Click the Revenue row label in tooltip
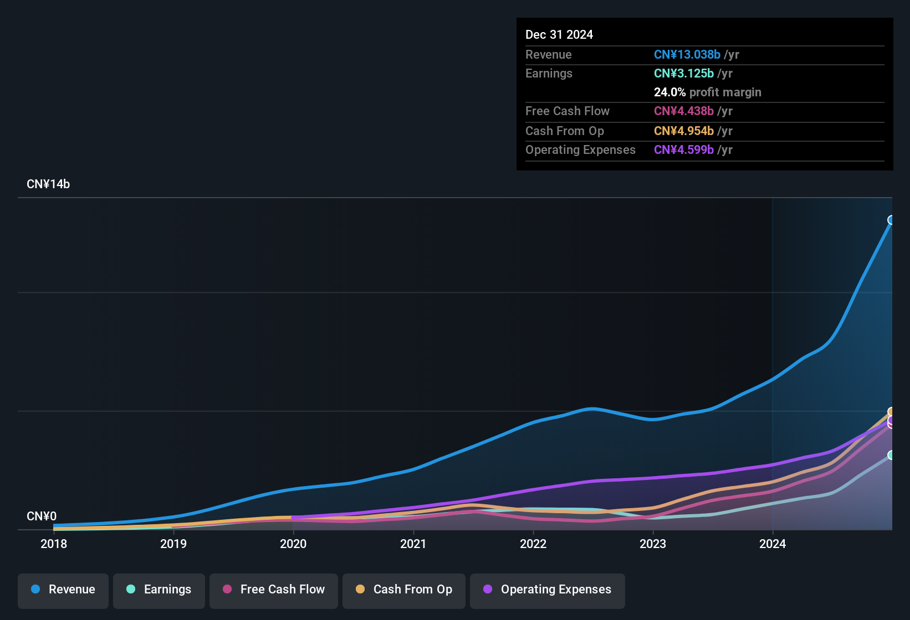Screen dimensions: 910x620 (x=549, y=54)
